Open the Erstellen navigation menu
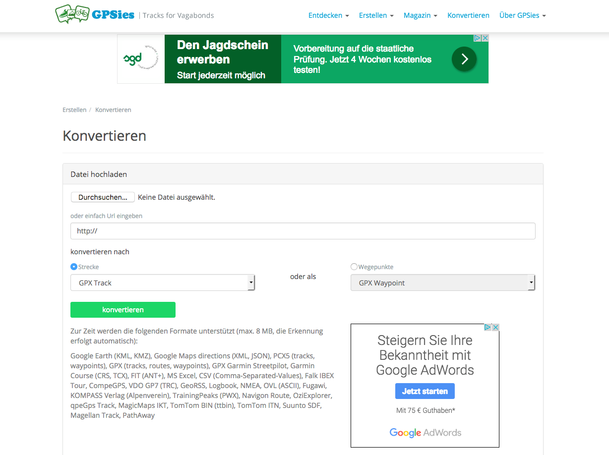Image resolution: width=609 pixels, height=455 pixels. 376,15
